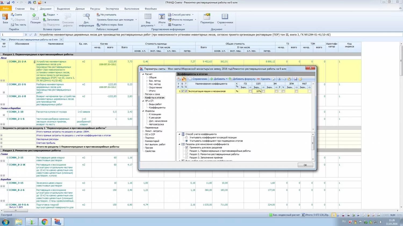Click the cut scissors icon in dialog
The height and width of the screenshot is (226, 403).
tap(279, 79)
